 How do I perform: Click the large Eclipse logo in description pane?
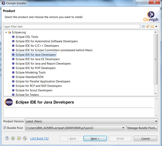[9, 102]
